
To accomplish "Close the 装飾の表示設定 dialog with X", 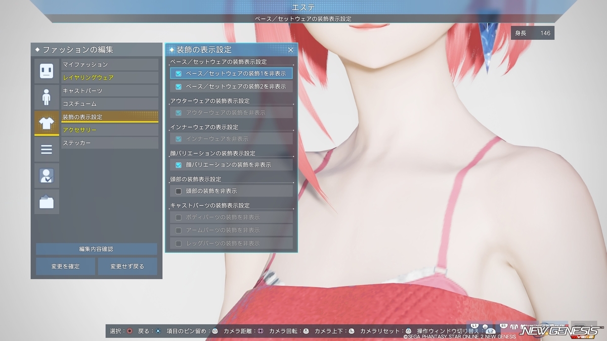I will click(291, 50).
